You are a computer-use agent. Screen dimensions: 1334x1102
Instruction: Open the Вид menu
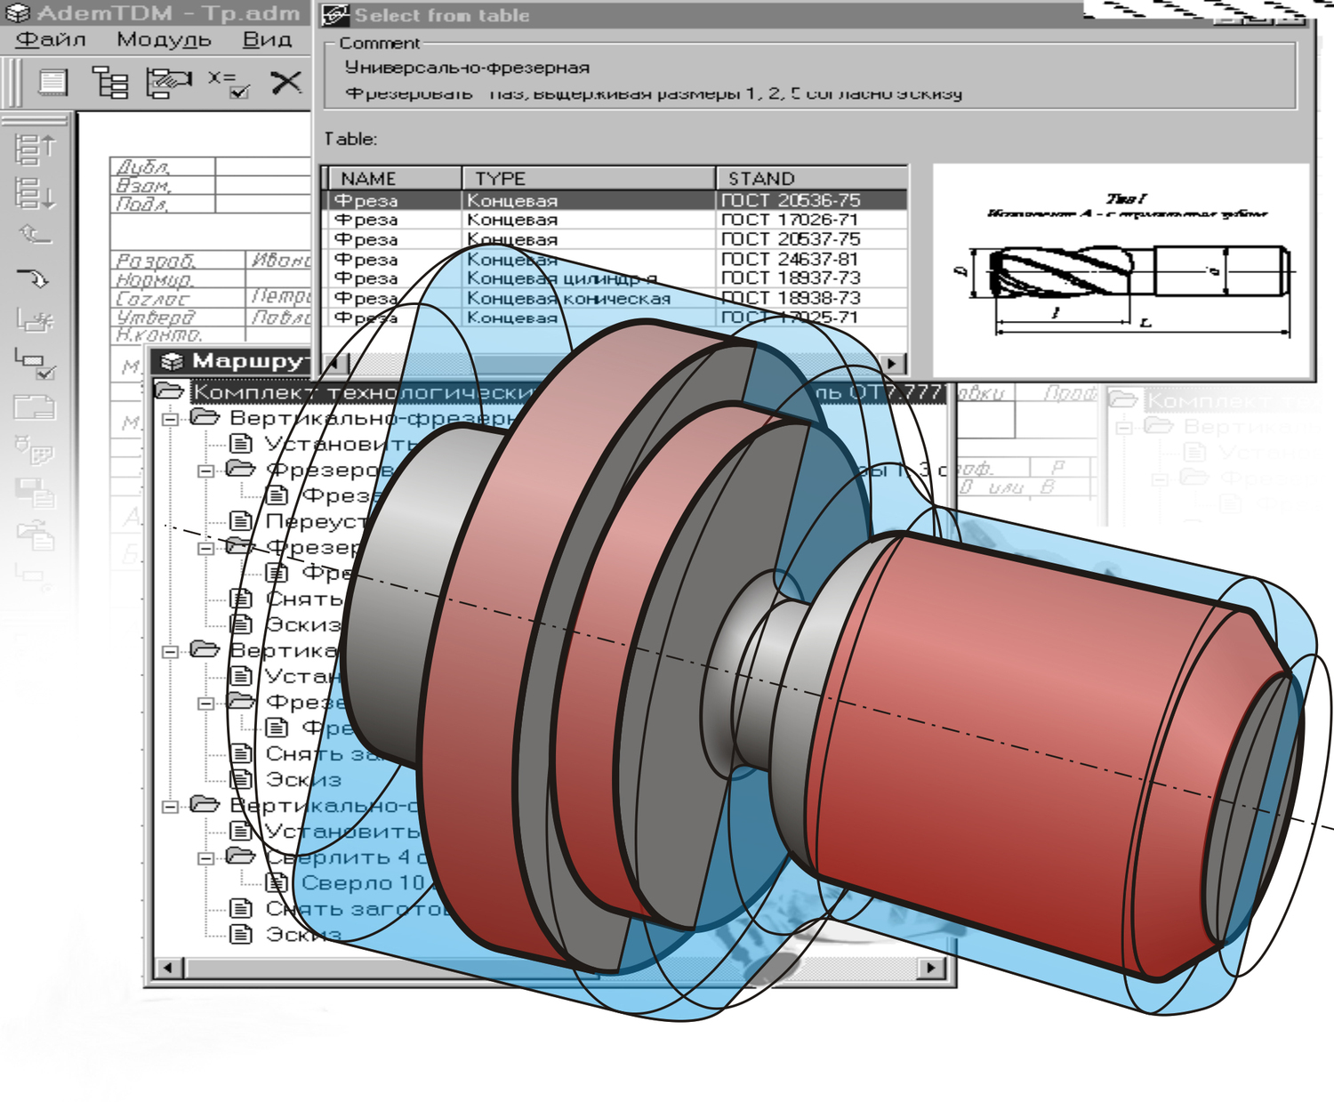click(267, 40)
